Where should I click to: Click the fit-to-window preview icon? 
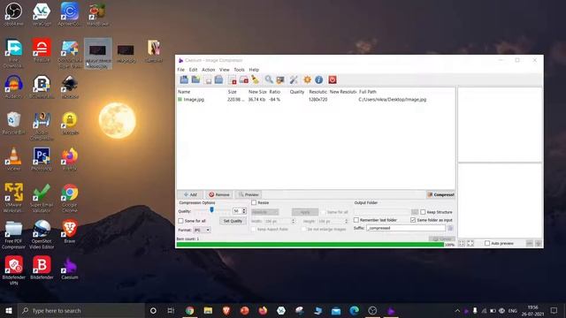click(462, 244)
